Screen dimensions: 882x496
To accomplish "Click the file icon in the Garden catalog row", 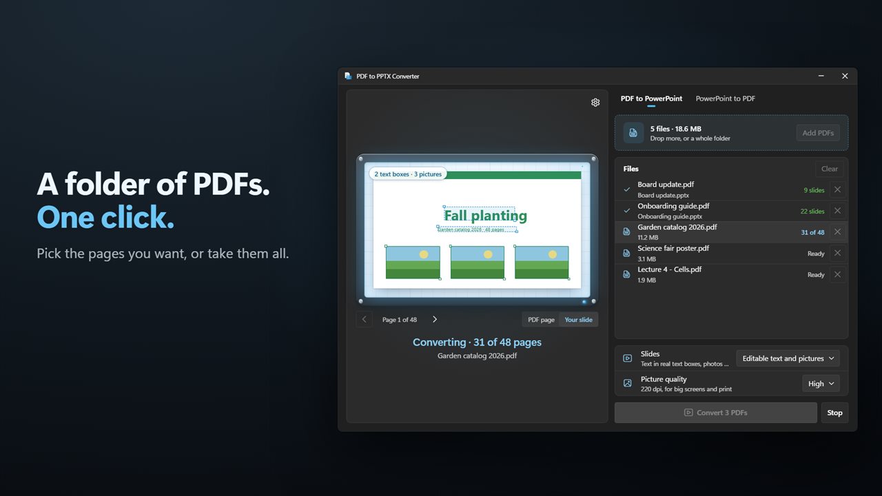I will 626,232.
